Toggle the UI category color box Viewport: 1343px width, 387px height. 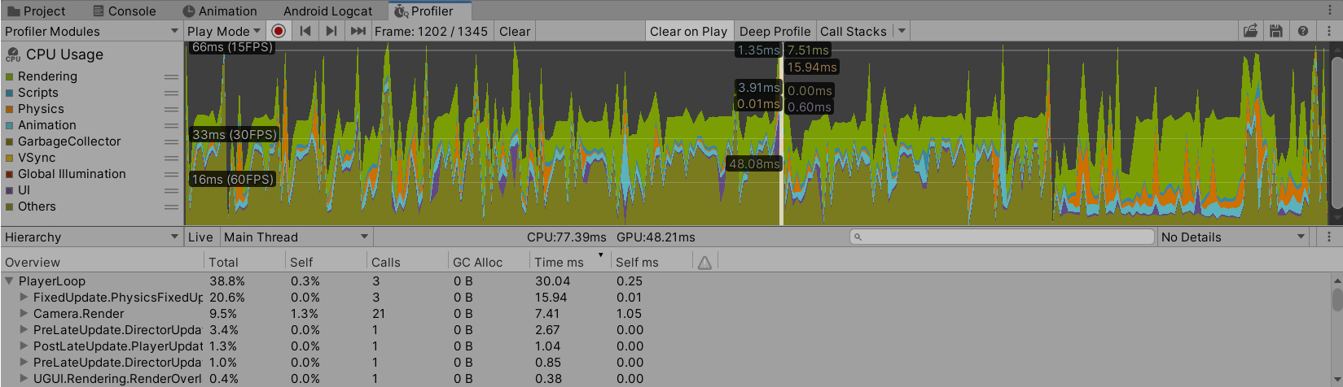(10, 190)
